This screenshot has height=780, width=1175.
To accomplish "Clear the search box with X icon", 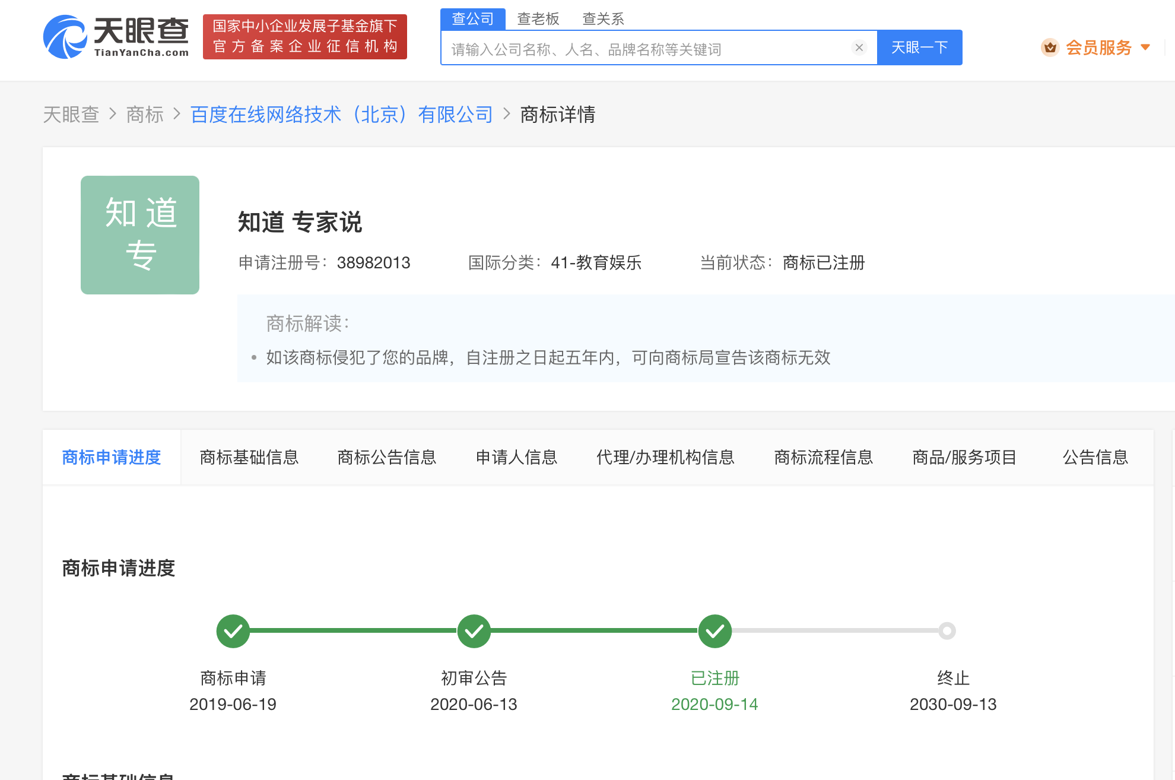I will pyautogui.click(x=859, y=47).
